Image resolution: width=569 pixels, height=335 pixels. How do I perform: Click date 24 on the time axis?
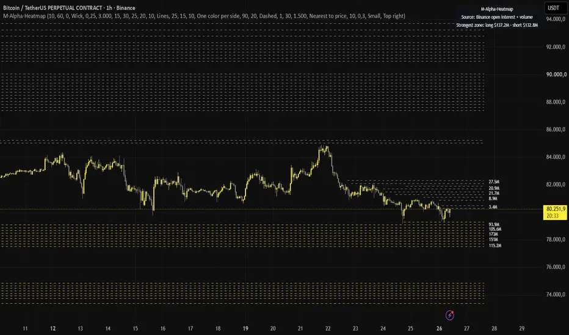[383, 328]
